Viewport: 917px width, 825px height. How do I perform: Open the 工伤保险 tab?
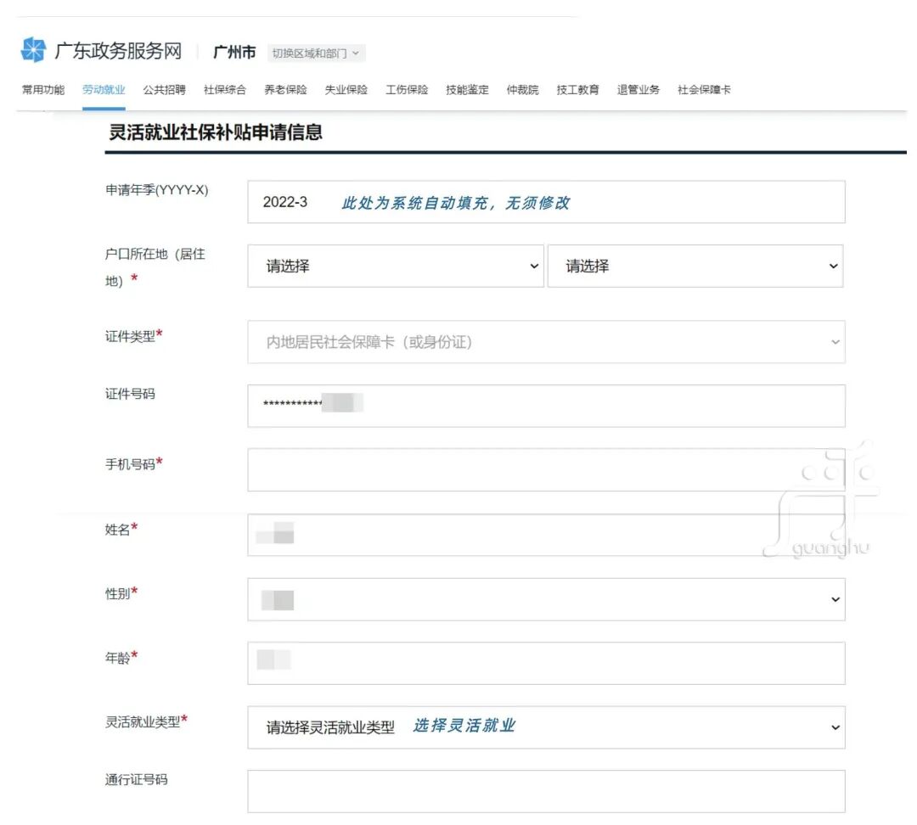pos(406,89)
